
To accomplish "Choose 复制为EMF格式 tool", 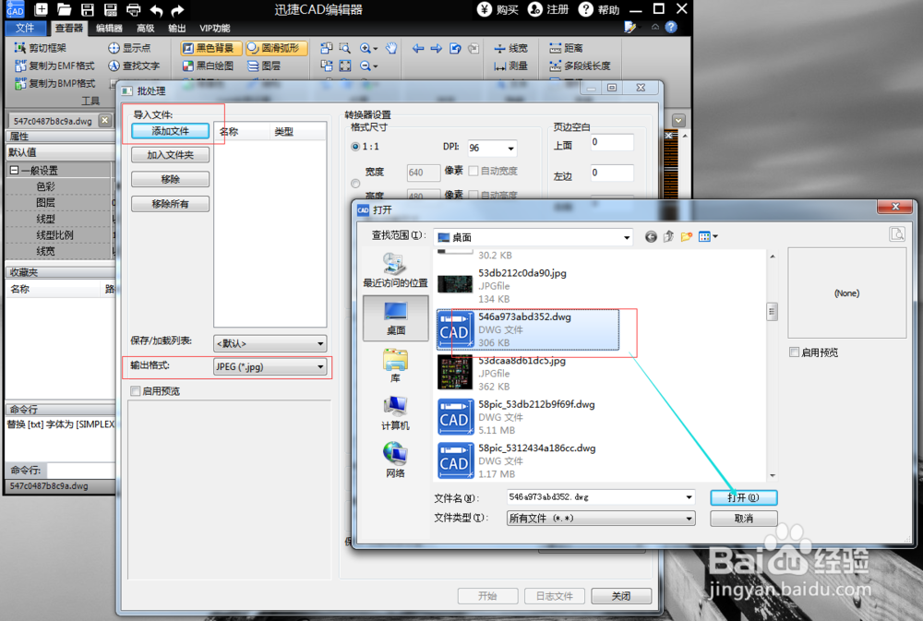I will [54, 66].
